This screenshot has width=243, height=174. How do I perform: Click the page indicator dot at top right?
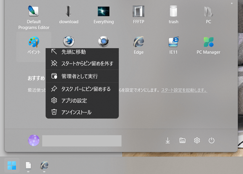(x=232, y=3)
